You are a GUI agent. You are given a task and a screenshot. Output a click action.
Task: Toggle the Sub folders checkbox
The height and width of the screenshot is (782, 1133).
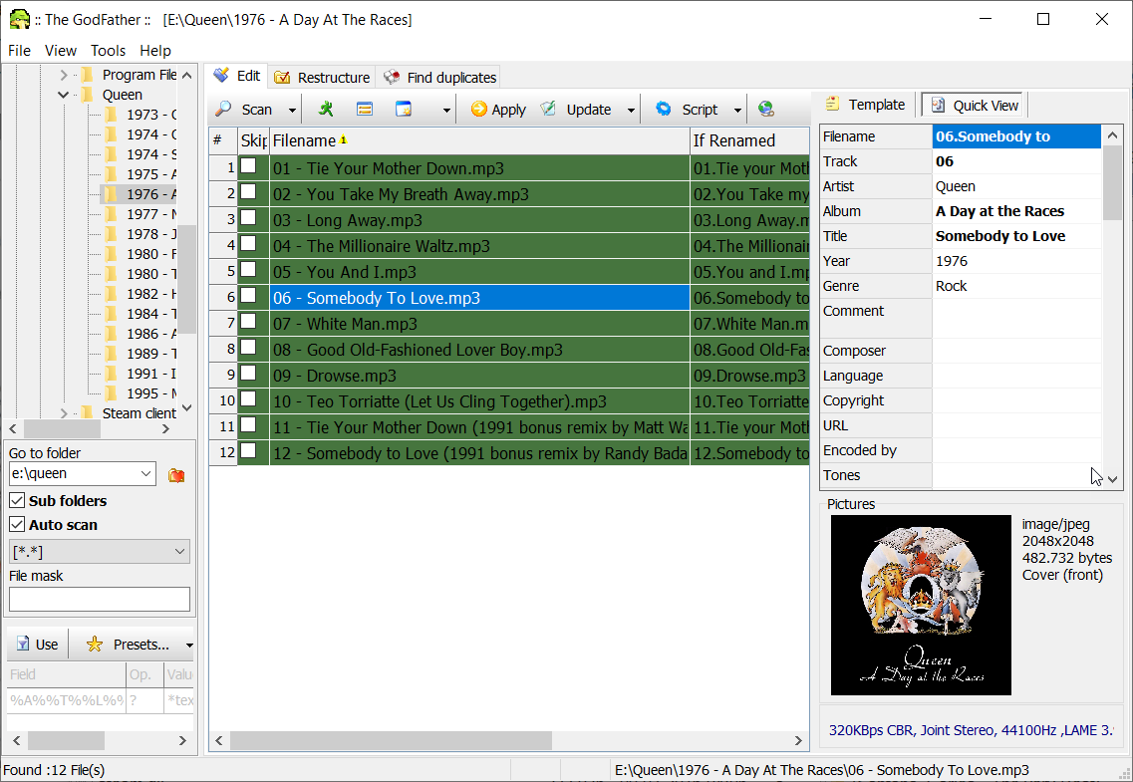tap(17, 500)
